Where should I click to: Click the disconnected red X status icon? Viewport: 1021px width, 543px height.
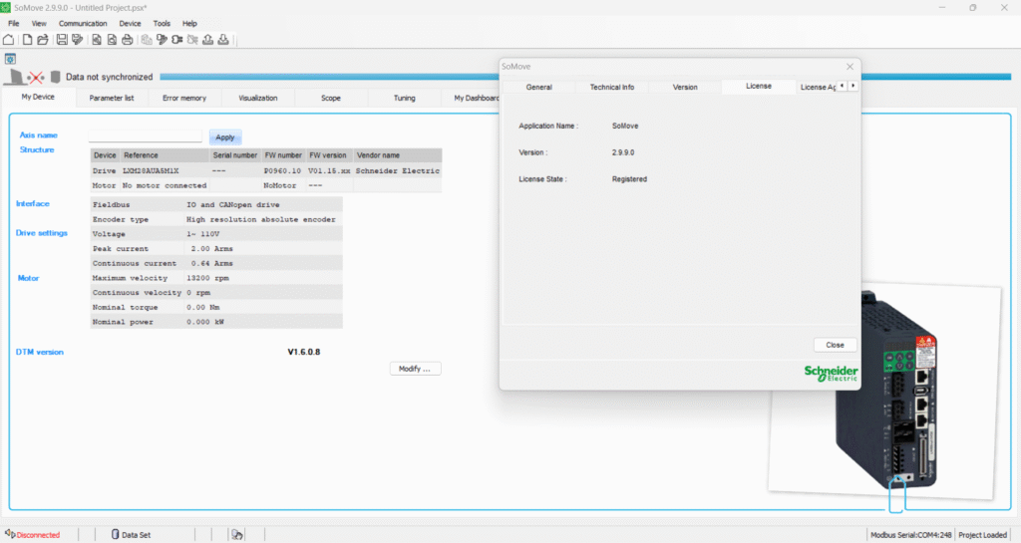tap(34, 77)
